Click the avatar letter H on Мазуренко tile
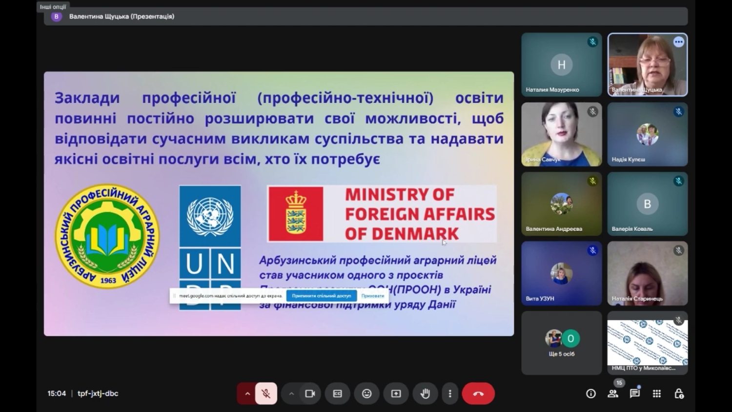Image resolution: width=732 pixels, height=412 pixels. [x=562, y=64]
